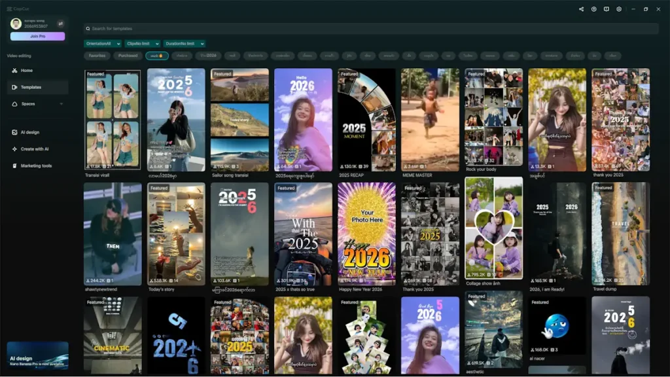The height and width of the screenshot is (377, 670).
Task: Select the highlighted tab with flame icon
Action: pyautogui.click(x=157, y=56)
